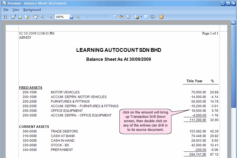The height and width of the screenshot is (158, 237).
Task: Click the toolbar icon beside the envelope
Action: pos(153,17)
